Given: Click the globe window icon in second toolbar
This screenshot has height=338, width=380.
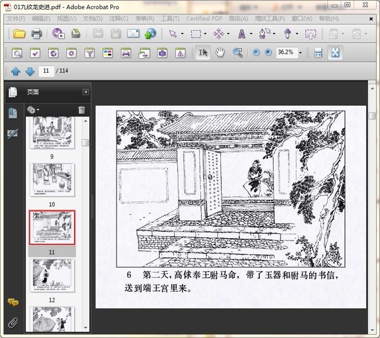Looking at the screenshot, I should pyautogui.click(x=53, y=53).
